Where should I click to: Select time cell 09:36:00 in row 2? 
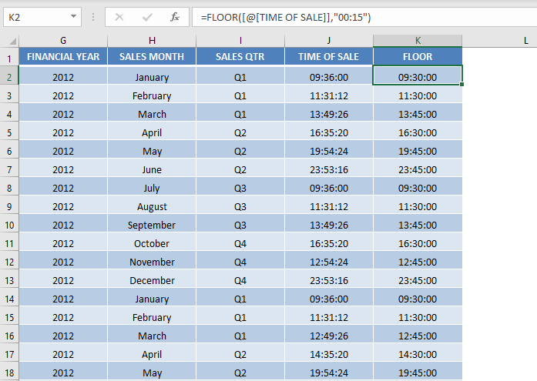click(329, 75)
